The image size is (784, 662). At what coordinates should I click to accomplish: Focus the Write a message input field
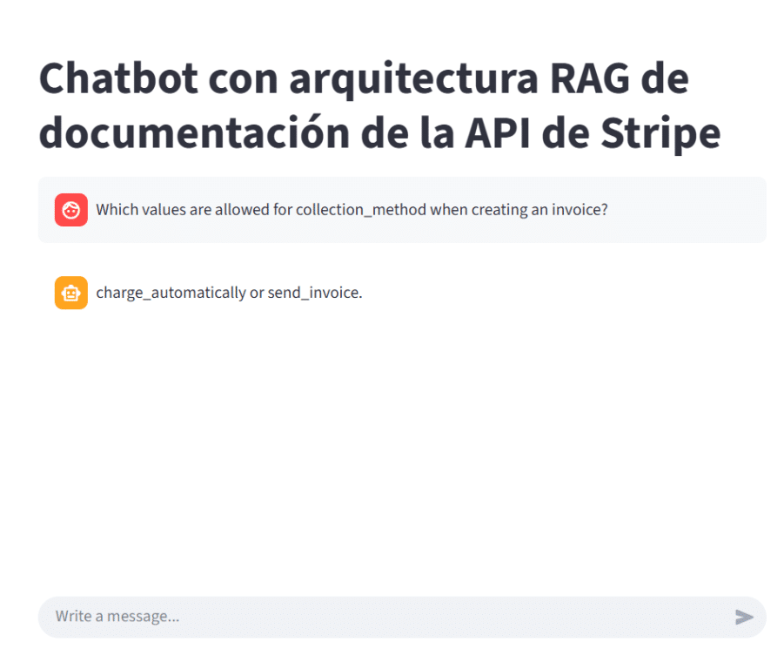tap(348, 617)
